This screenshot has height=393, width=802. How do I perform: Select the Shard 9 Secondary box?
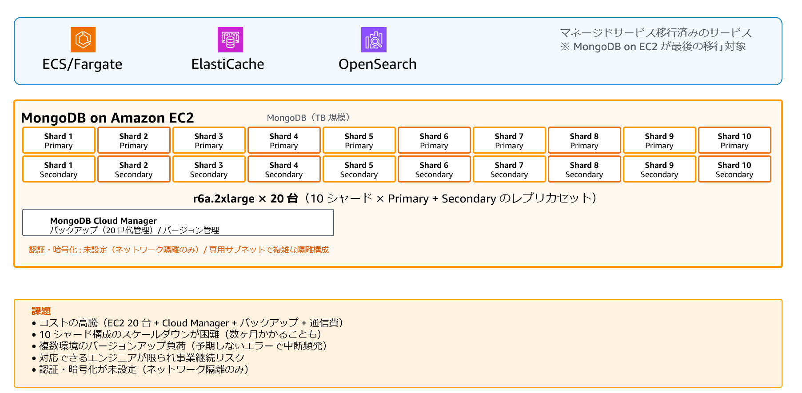[x=659, y=169]
